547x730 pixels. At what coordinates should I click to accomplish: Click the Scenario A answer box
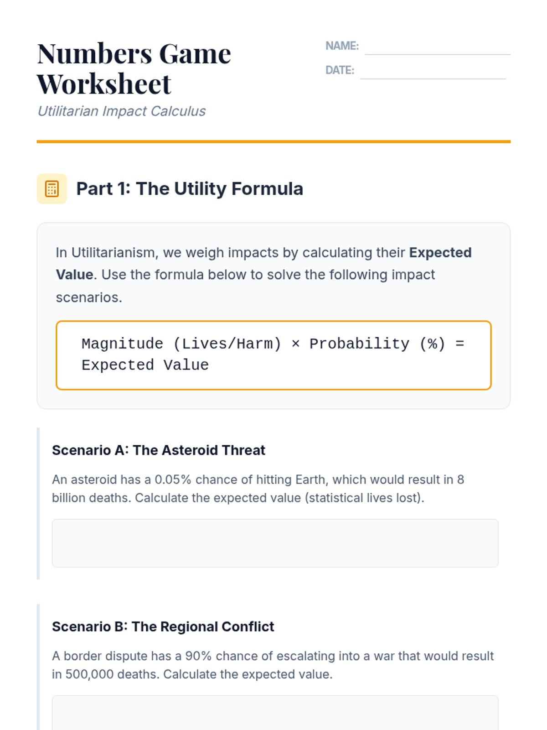tap(275, 543)
